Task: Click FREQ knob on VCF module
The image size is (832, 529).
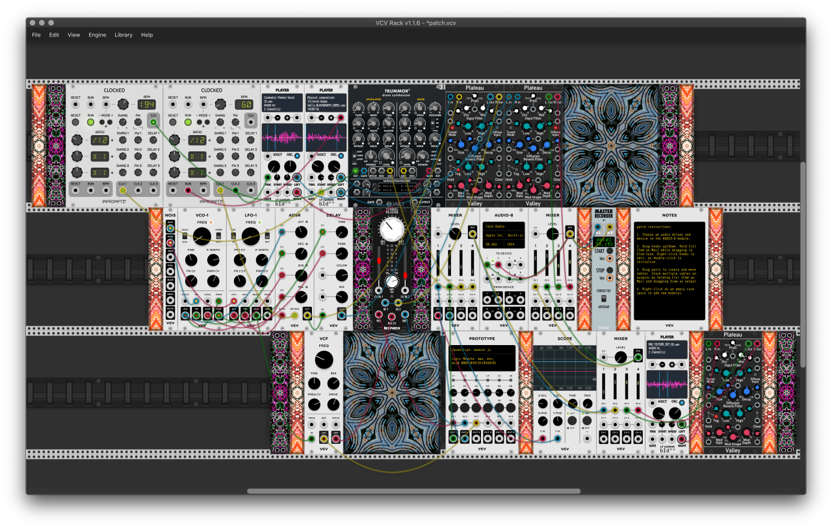Action: point(324,360)
